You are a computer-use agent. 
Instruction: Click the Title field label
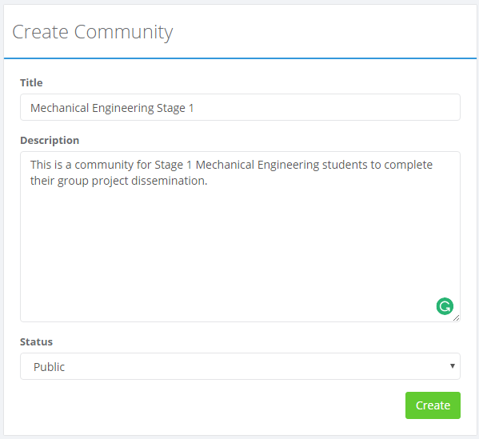31,83
